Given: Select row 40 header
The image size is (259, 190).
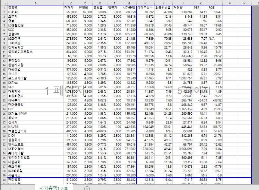Looking at the screenshot, I should click(x=4, y=180).
